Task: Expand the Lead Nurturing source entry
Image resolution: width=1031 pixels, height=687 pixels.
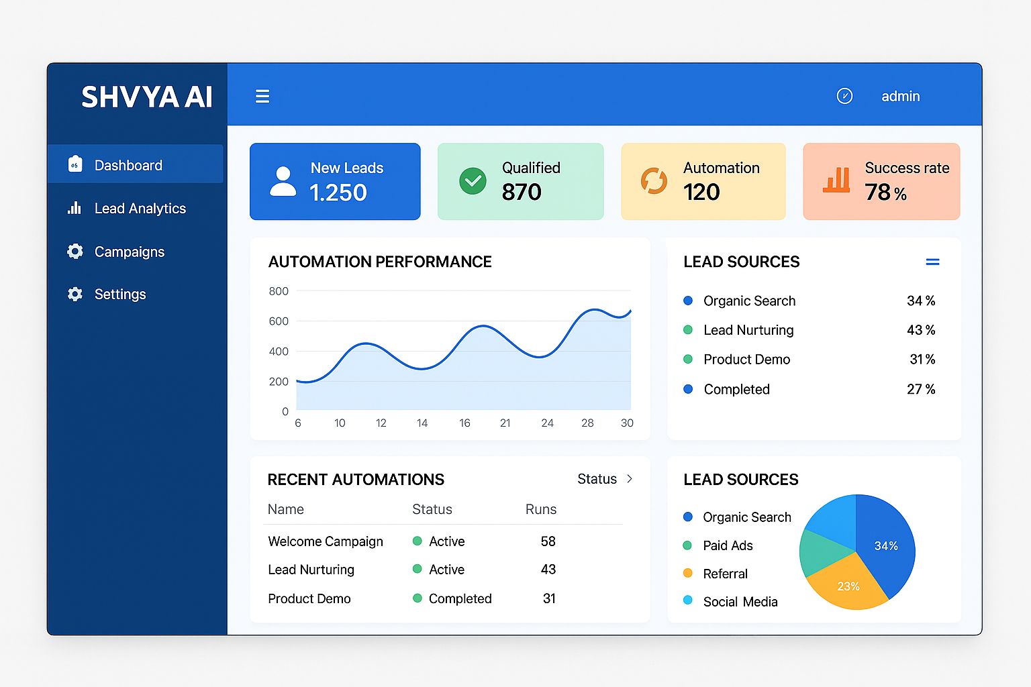Action: pos(748,329)
